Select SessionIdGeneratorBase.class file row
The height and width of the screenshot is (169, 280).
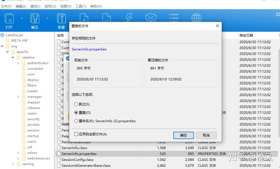(x=167, y=166)
